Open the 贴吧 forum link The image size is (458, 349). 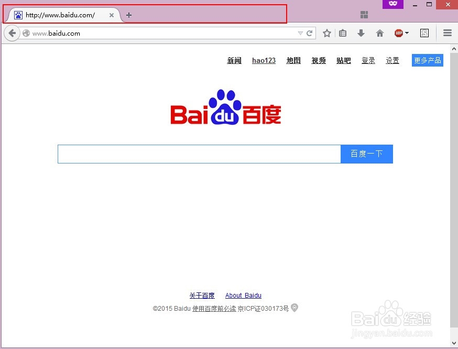tap(344, 60)
